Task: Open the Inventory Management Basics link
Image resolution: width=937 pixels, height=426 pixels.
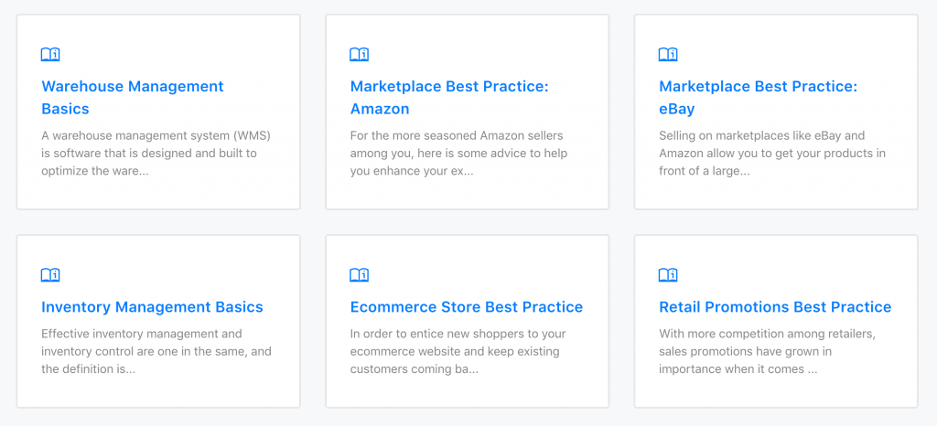Action: pyautogui.click(x=152, y=307)
